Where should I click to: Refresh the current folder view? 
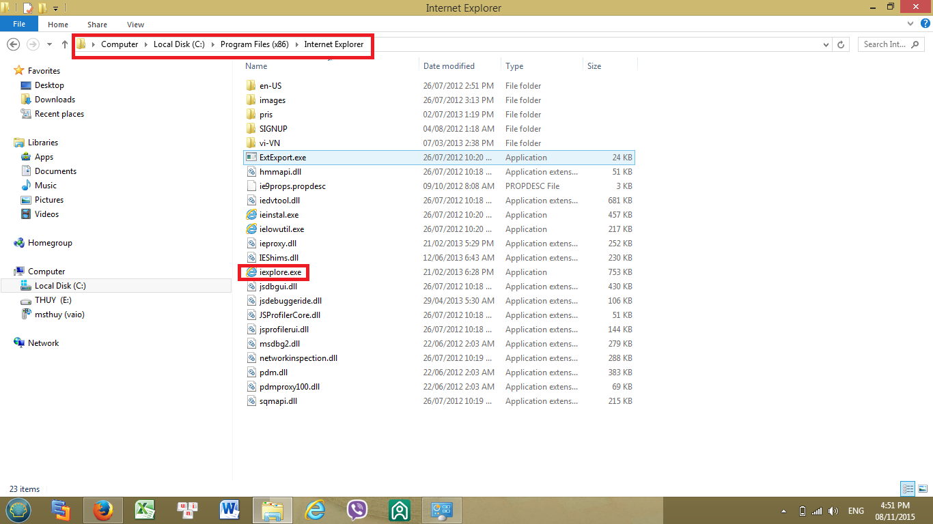coord(841,44)
